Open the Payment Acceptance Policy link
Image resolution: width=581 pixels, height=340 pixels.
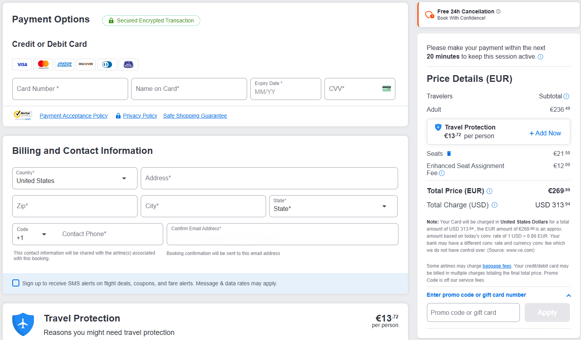(x=74, y=116)
